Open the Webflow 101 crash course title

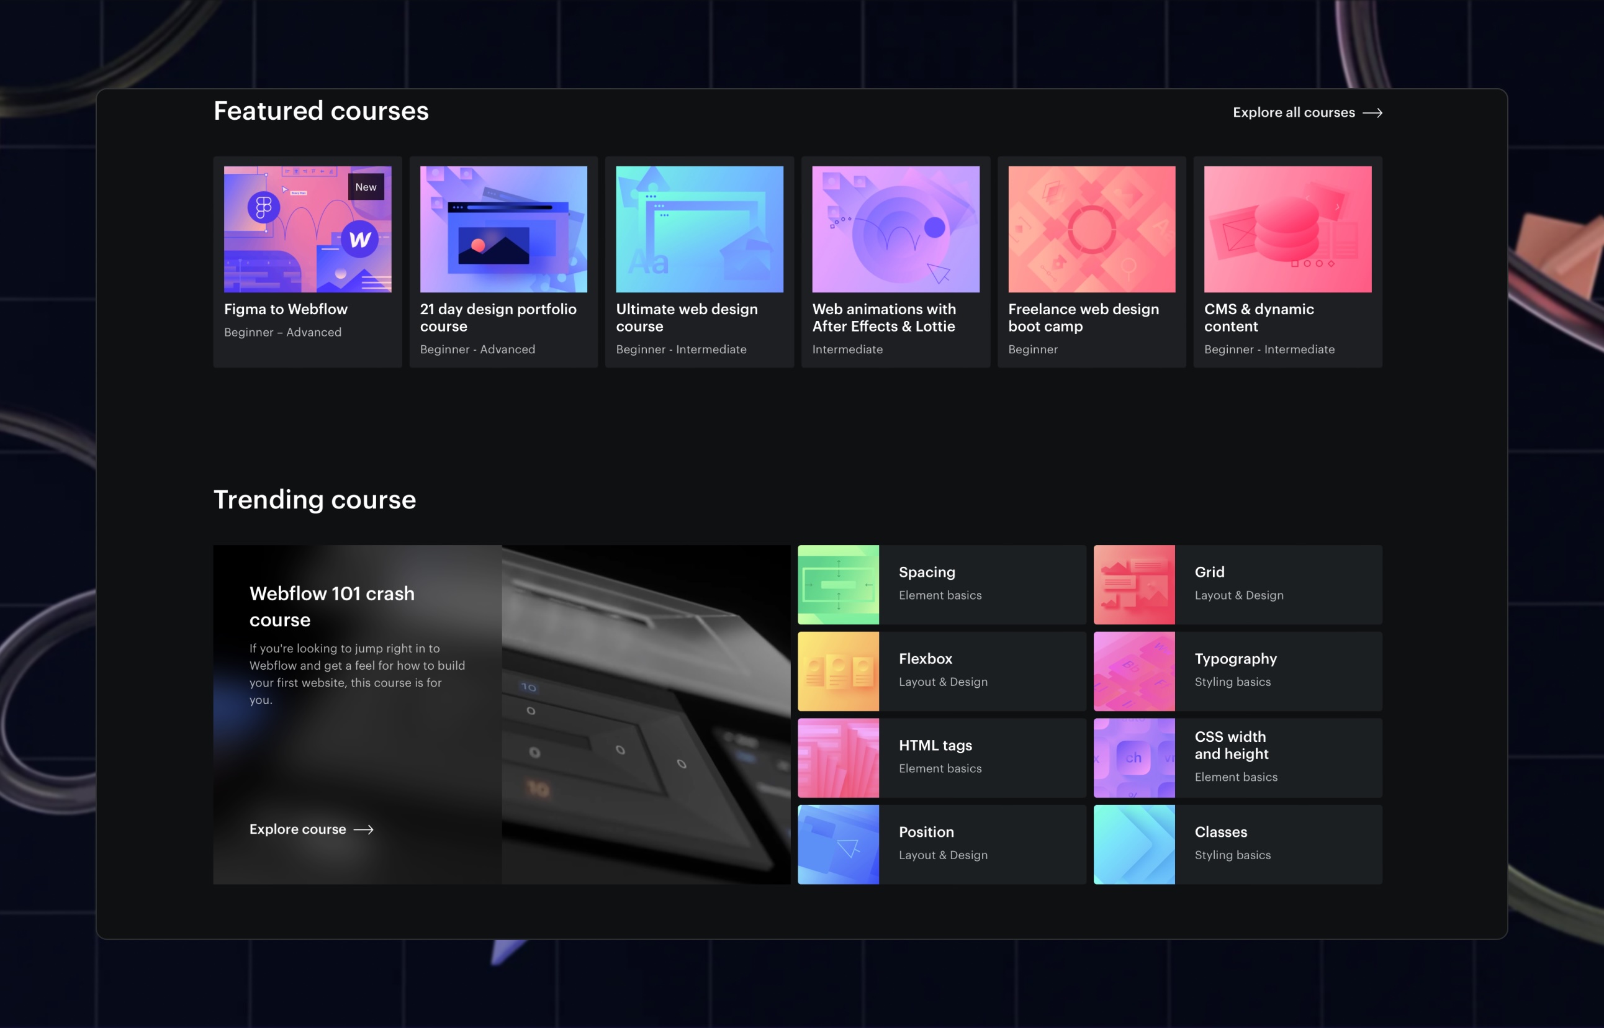tap(331, 606)
